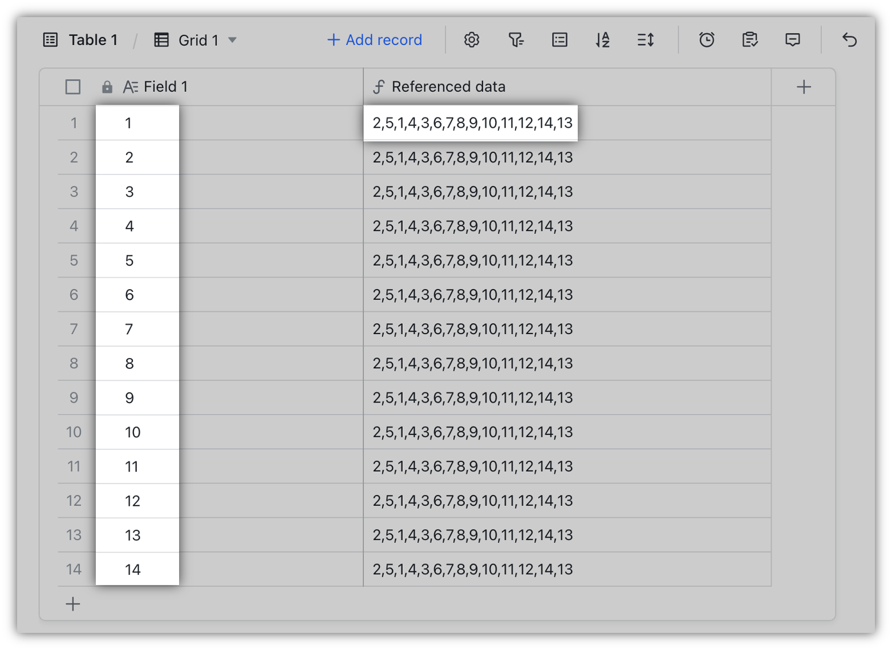This screenshot has width=892, height=650.
Task: Open the comments icon
Action: click(793, 40)
